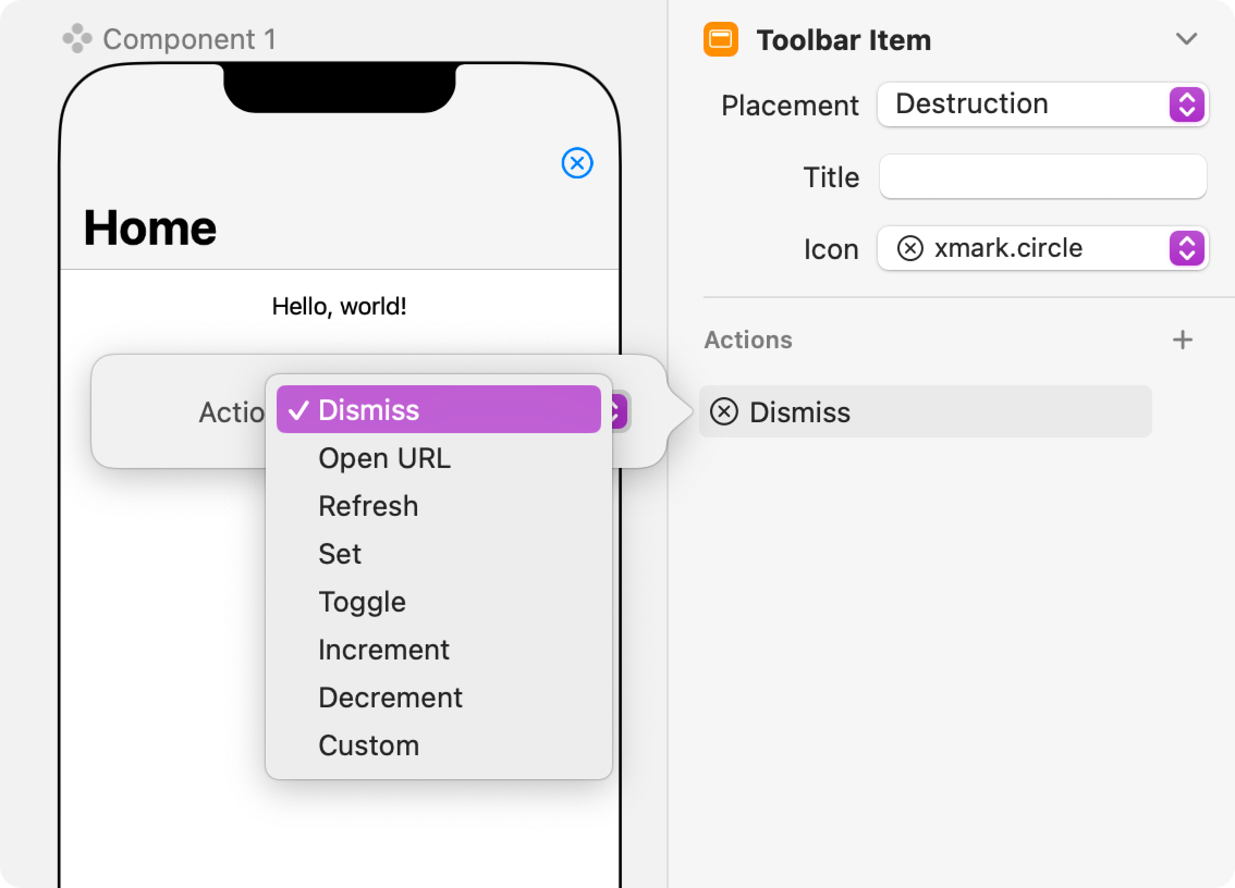Choose Open URL from the action menu
The image size is (1235, 888).
pyautogui.click(x=439, y=458)
